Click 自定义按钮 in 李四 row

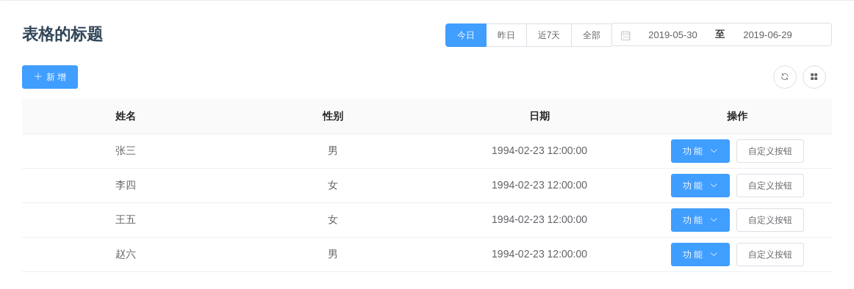click(770, 186)
